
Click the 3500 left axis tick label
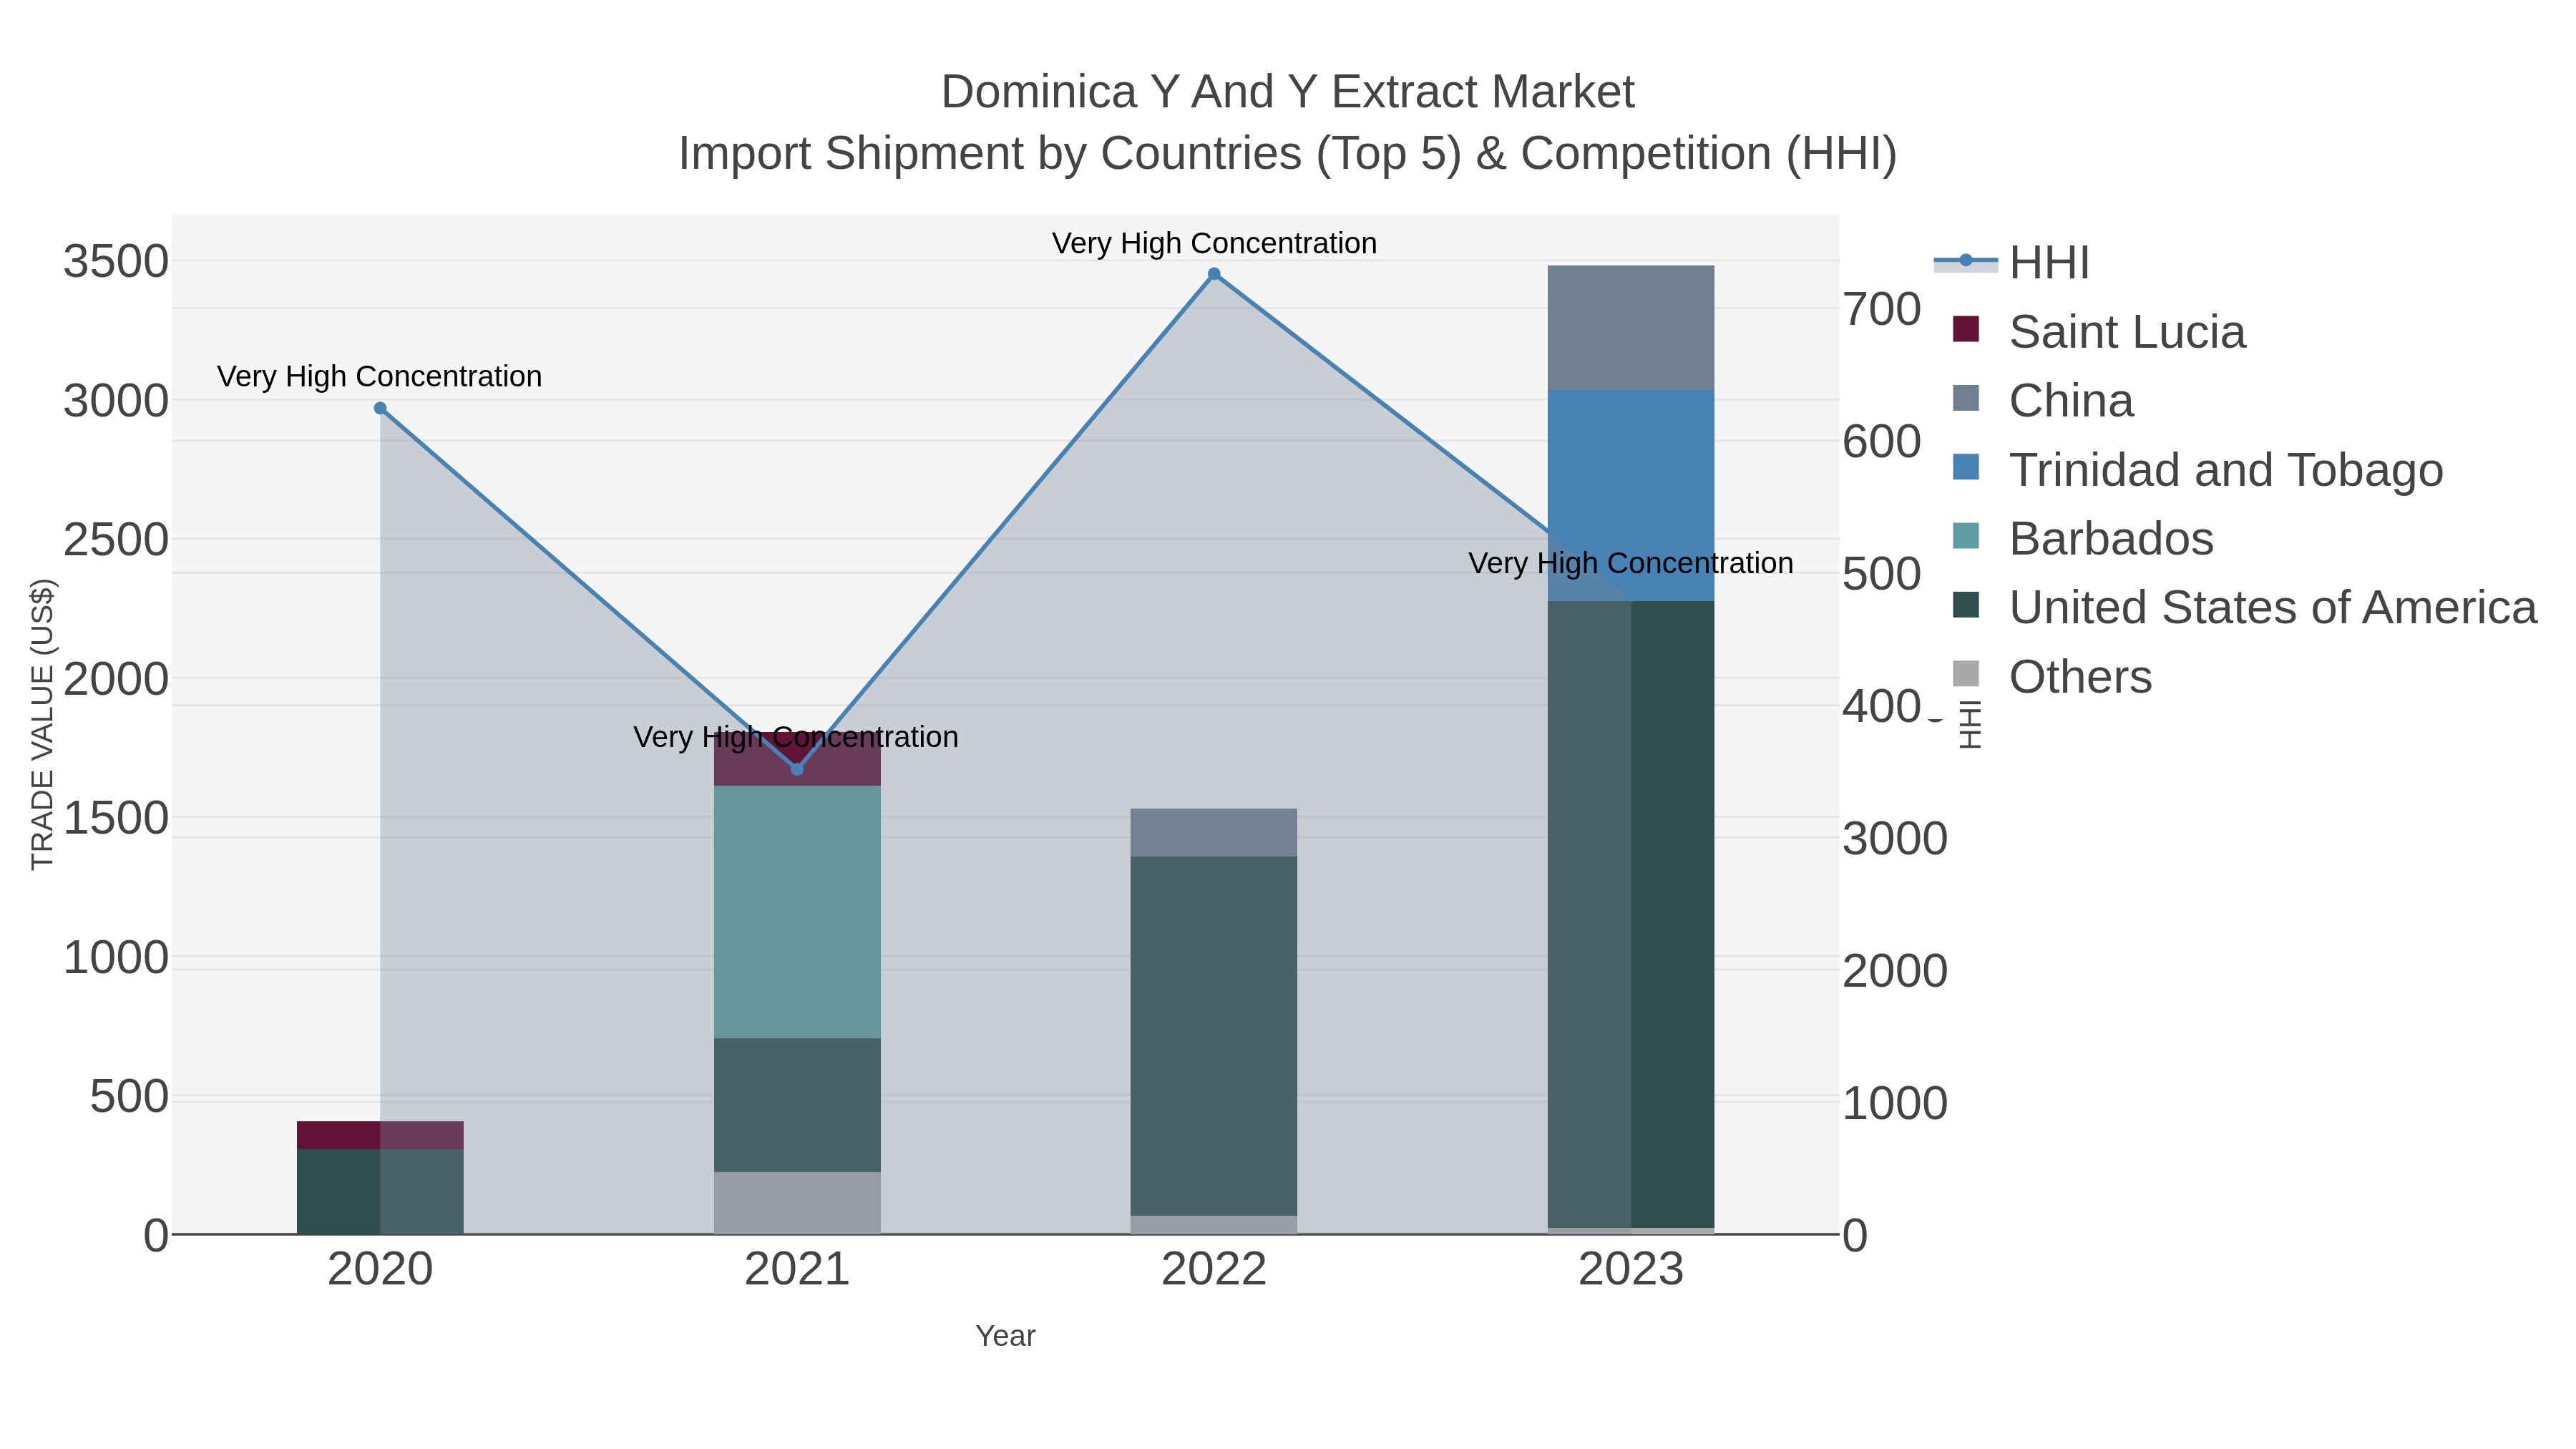coord(116,262)
